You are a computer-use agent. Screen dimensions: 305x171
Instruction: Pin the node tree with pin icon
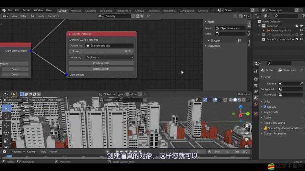tap(148, 16)
